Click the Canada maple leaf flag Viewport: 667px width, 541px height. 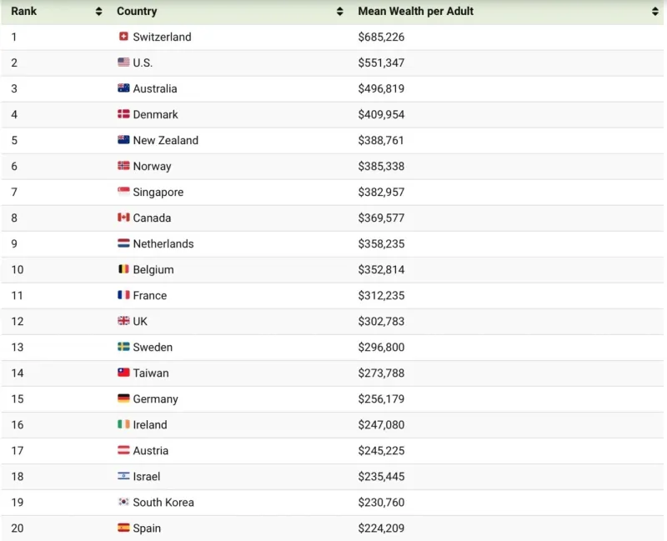tap(123, 218)
